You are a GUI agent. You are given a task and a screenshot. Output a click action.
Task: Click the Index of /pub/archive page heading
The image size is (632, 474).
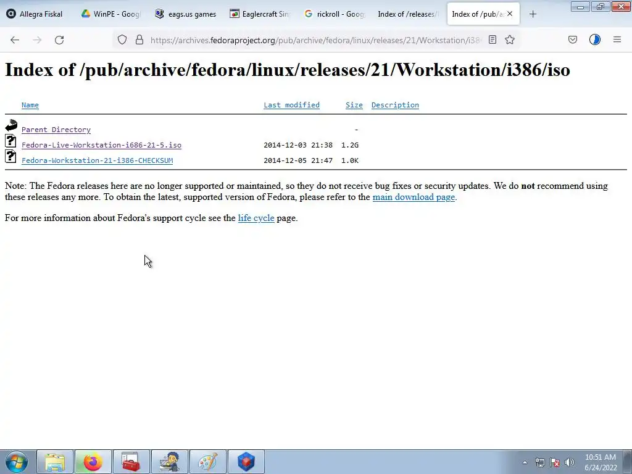(288, 70)
